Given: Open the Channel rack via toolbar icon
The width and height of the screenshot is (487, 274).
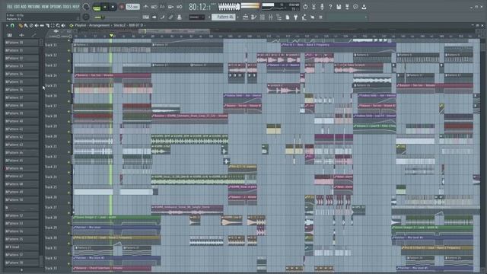Looking at the screenshot, I should coord(262,18).
